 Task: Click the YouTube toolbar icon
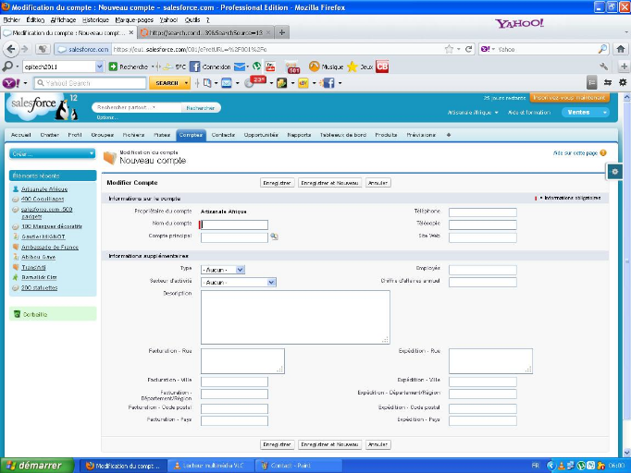tap(270, 67)
